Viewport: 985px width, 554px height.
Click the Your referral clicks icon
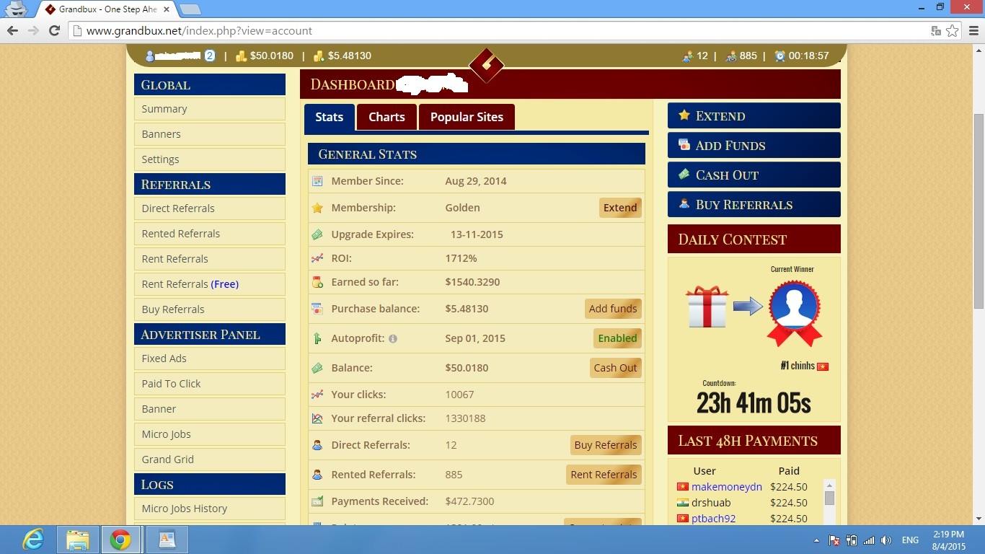coord(317,418)
